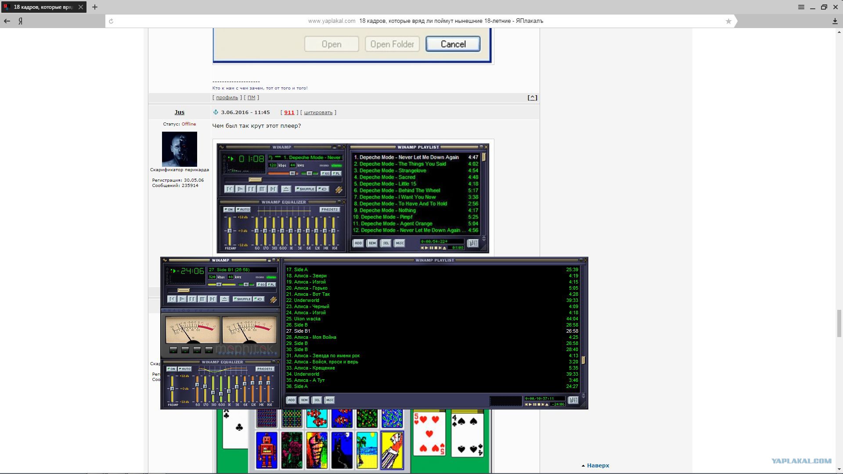The image size is (843, 474).
Task: Open the REM menu in front Winamp playlist
Action: point(304,400)
